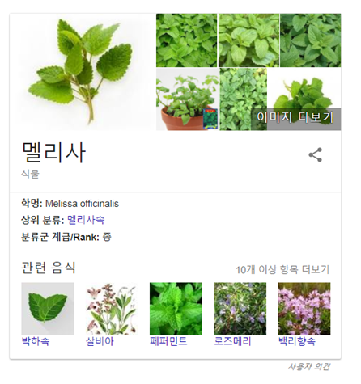Image resolution: width=361 pixels, height=384 pixels.
Task: Expand 10개 이상 항목 더보기
Action: tap(282, 269)
